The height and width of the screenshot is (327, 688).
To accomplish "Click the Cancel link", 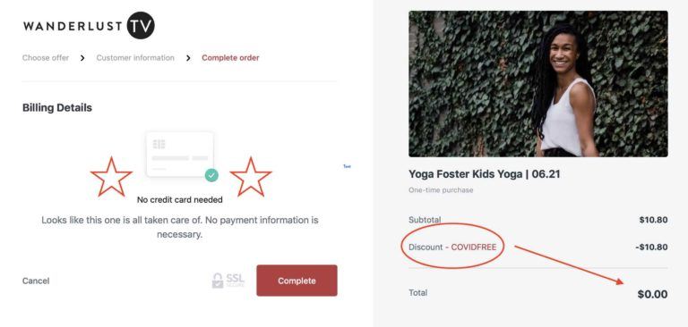I will coord(36,281).
